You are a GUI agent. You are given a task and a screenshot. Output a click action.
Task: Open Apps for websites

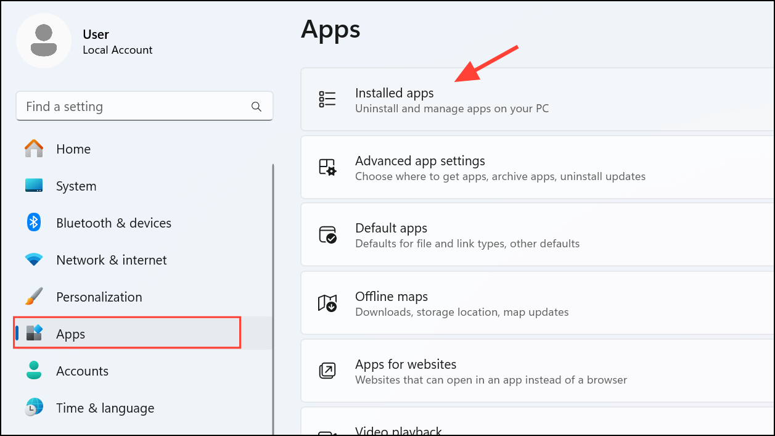(x=538, y=371)
